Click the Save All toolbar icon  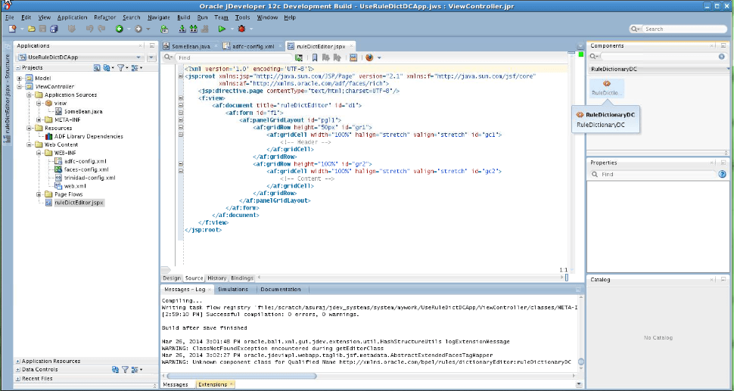click(54, 29)
